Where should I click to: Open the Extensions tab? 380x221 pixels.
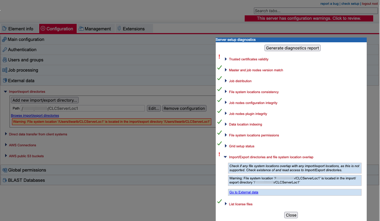tap(133, 29)
